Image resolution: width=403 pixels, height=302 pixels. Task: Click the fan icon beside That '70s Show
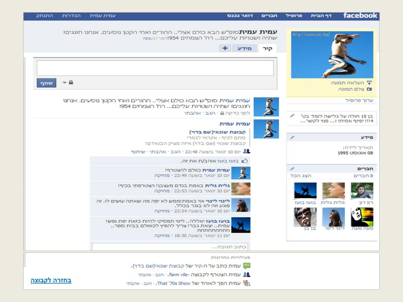247,283
